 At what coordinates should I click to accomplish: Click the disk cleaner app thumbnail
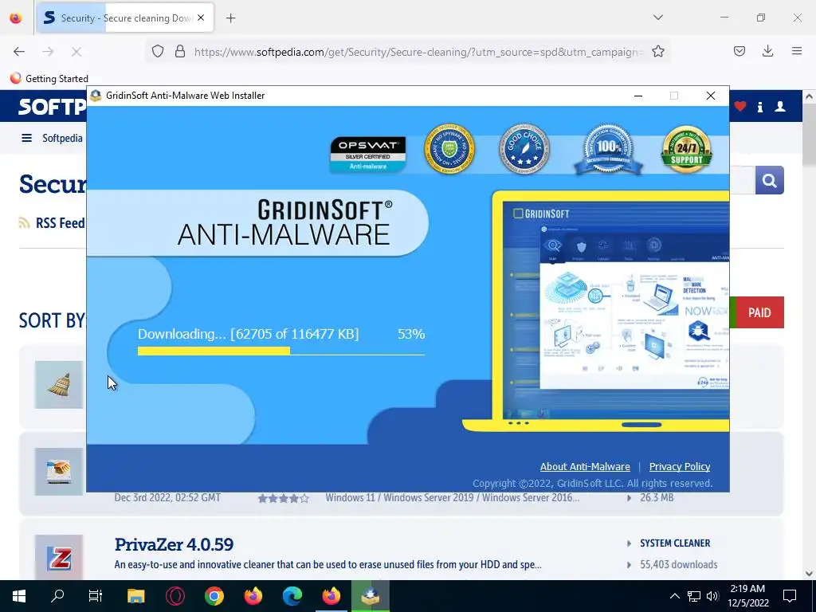59,472
